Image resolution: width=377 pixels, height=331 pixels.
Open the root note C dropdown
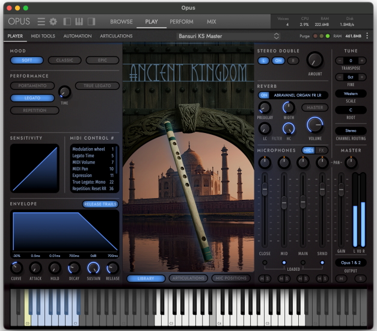pyautogui.click(x=351, y=110)
